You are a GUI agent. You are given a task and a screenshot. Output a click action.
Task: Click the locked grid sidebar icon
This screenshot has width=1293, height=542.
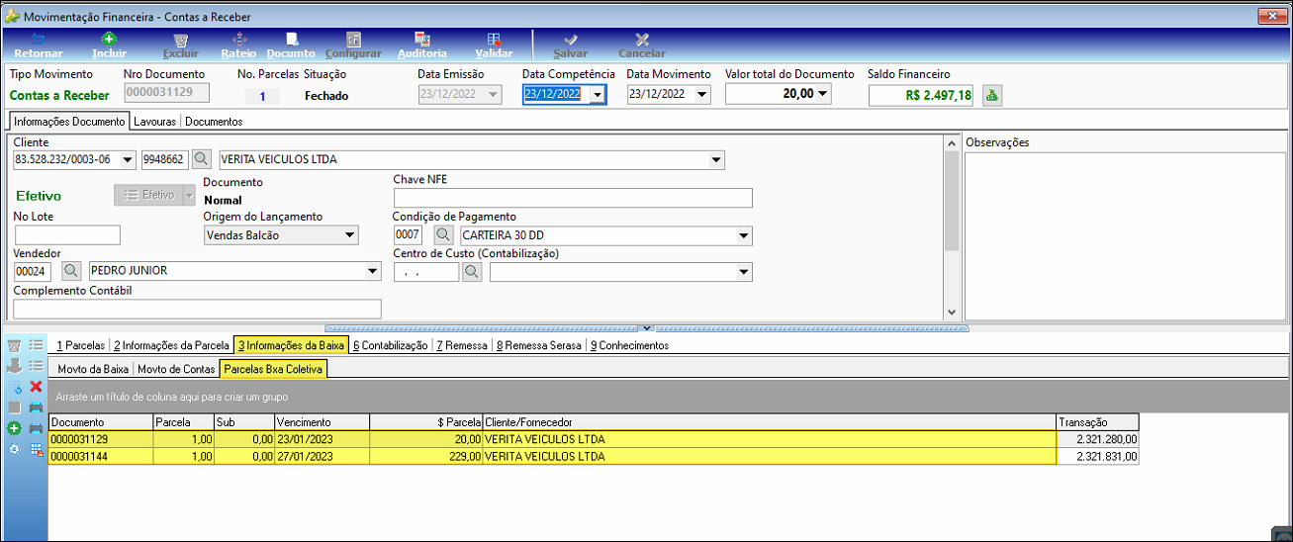pos(36,449)
